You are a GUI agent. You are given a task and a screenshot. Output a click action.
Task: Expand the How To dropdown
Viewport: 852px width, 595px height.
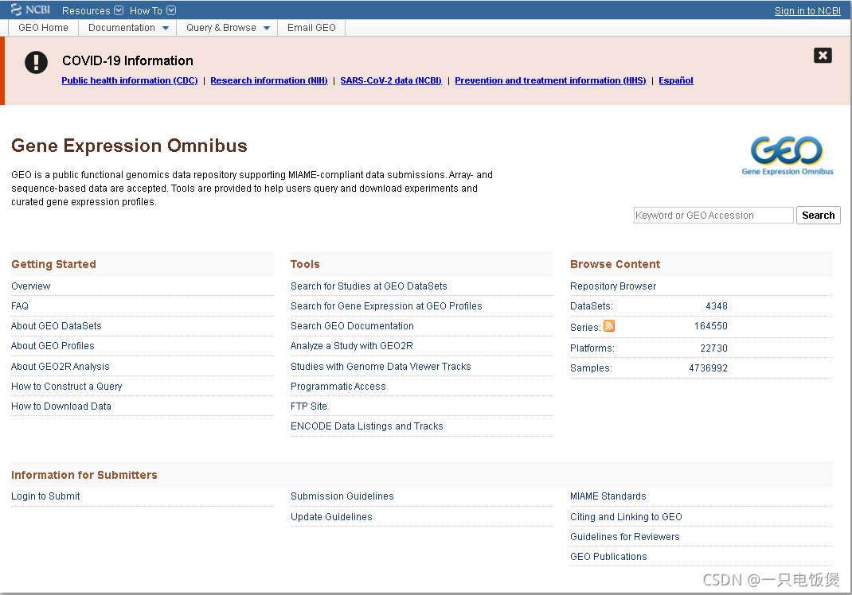[x=171, y=10]
